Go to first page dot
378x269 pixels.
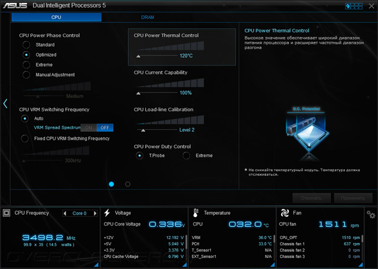tap(112, 184)
